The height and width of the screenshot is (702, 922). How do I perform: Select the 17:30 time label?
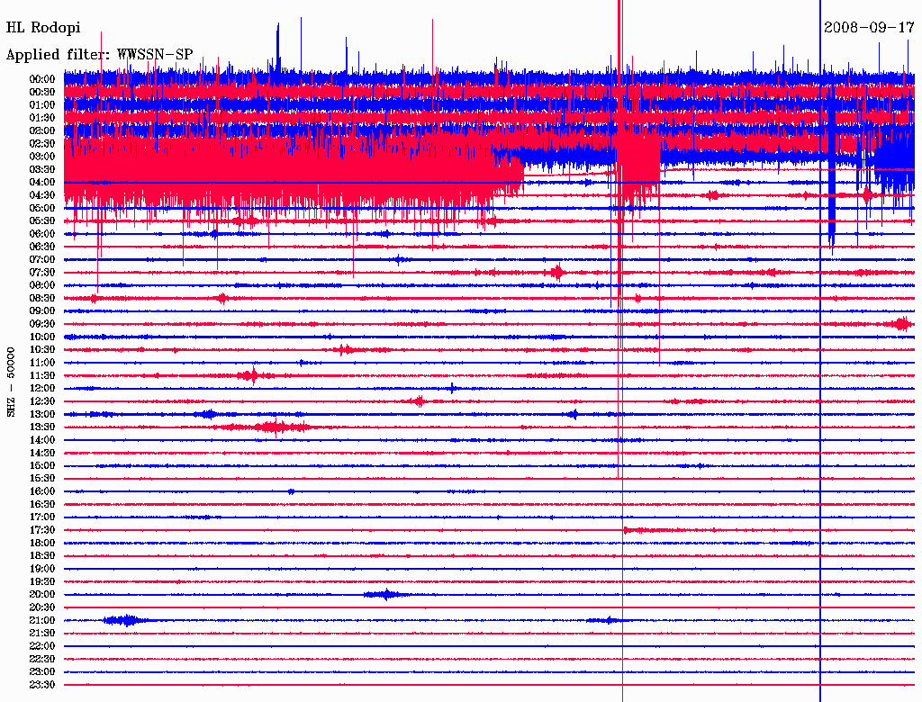click(x=42, y=530)
